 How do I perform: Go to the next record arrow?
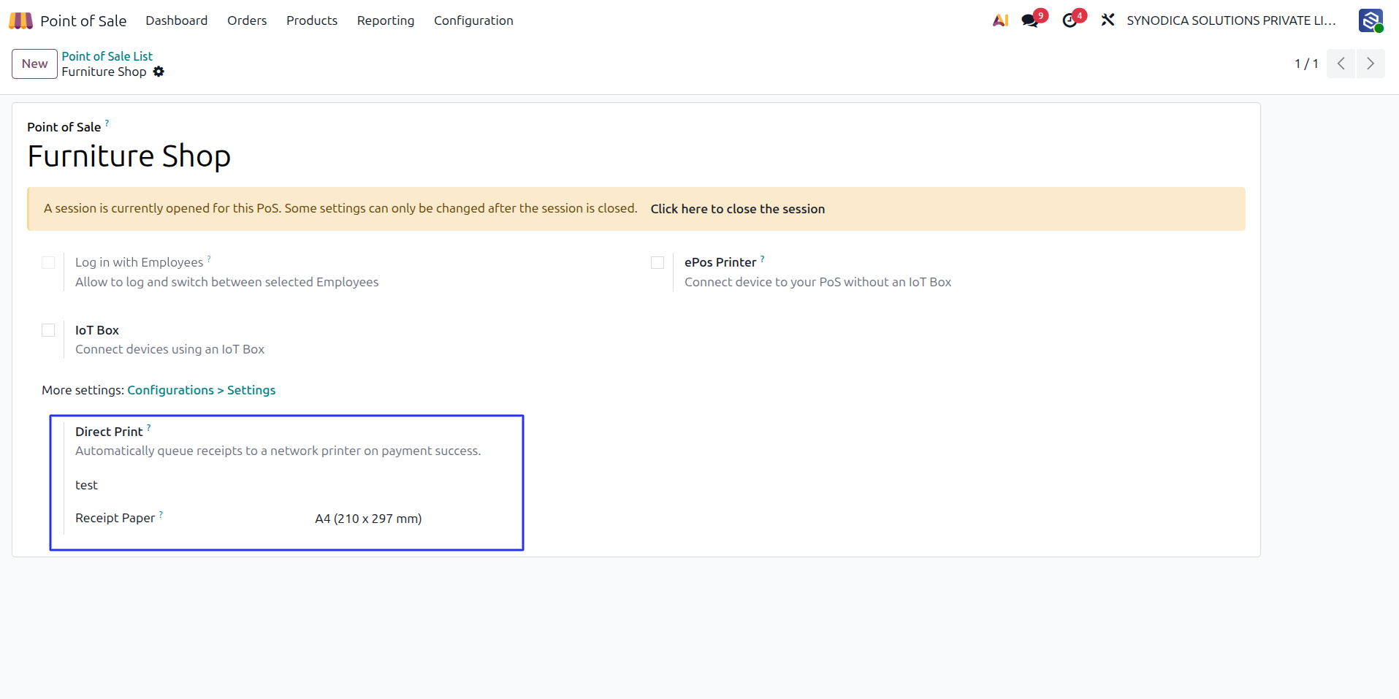pyautogui.click(x=1371, y=64)
